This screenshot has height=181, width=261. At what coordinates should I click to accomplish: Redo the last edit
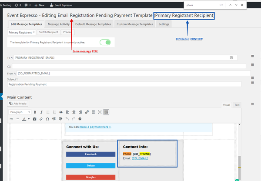click(74, 119)
